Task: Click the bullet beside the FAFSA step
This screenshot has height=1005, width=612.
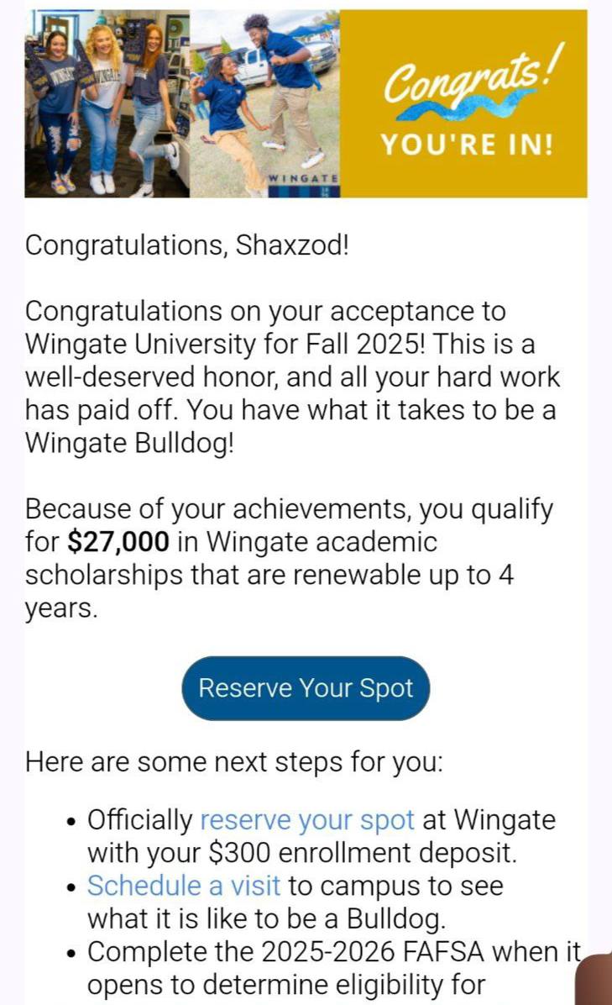Action: coord(72,953)
